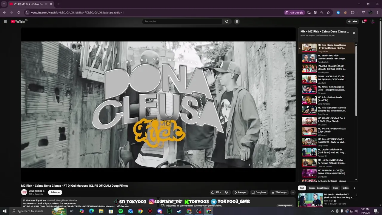This screenshot has width=382, height=215.
Task: Play MC JACARÉ - SENTA E CALA A BOCA item
Action: coord(327,121)
